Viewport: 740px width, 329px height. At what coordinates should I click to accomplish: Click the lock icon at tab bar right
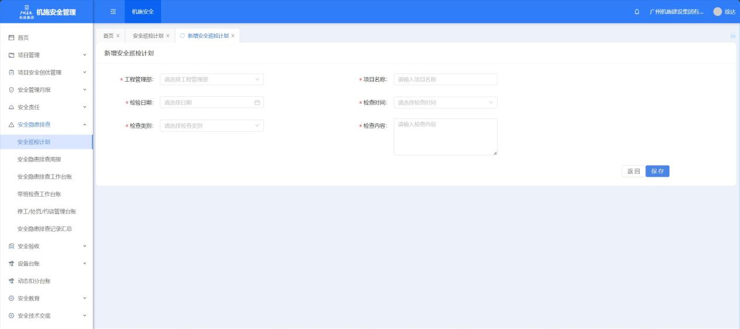pyautogui.click(x=732, y=36)
